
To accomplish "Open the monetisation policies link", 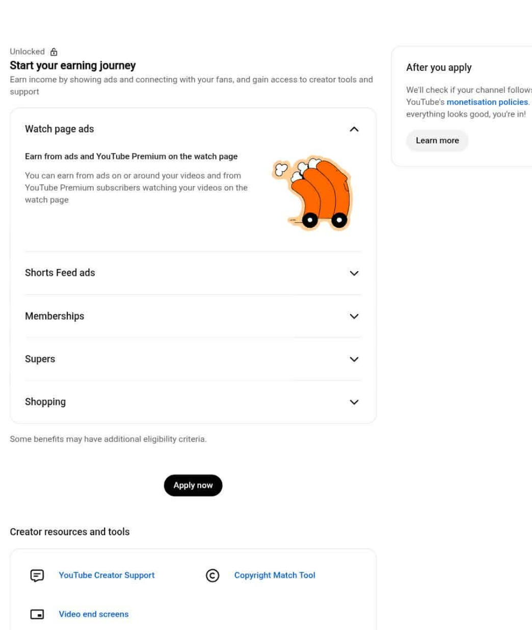I will click(x=487, y=102).
